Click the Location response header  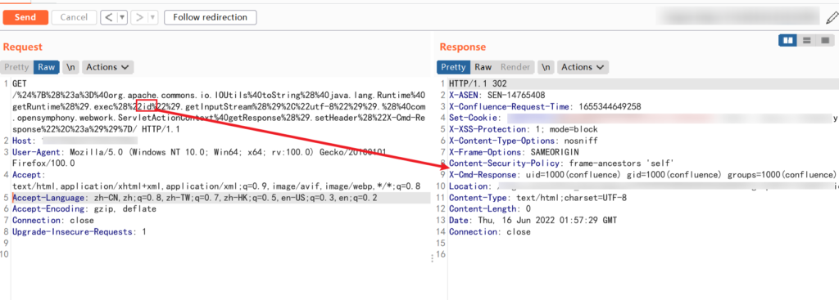tap(644, 186)
